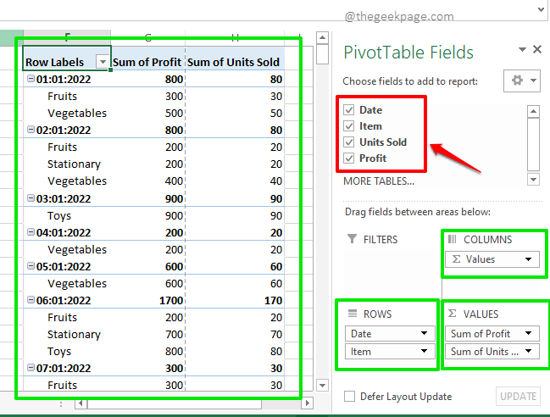Enable Defer Layout Update checkbox

click(x=350, y=397)
